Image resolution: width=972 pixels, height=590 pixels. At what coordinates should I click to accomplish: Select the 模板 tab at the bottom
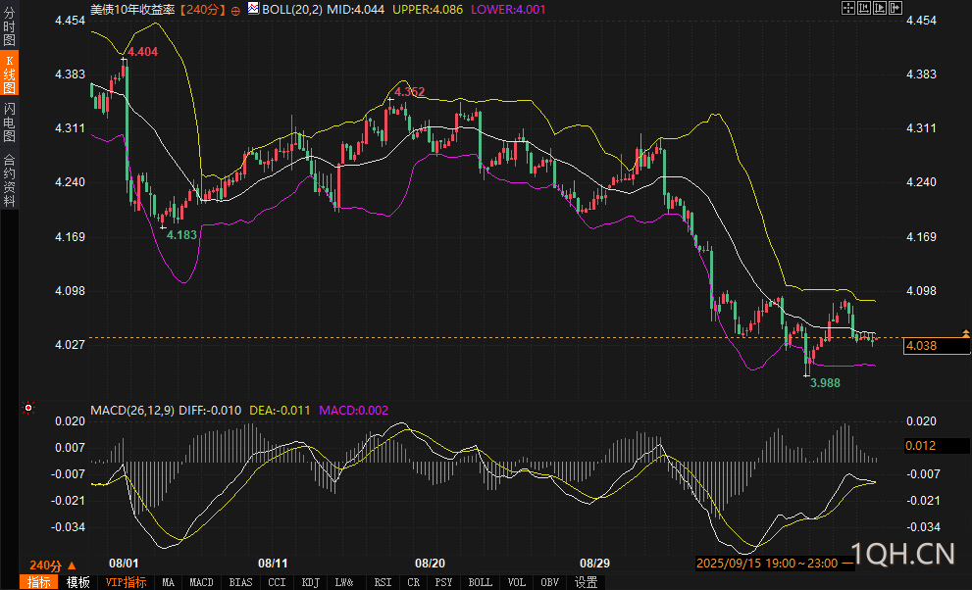click(78, 582)
